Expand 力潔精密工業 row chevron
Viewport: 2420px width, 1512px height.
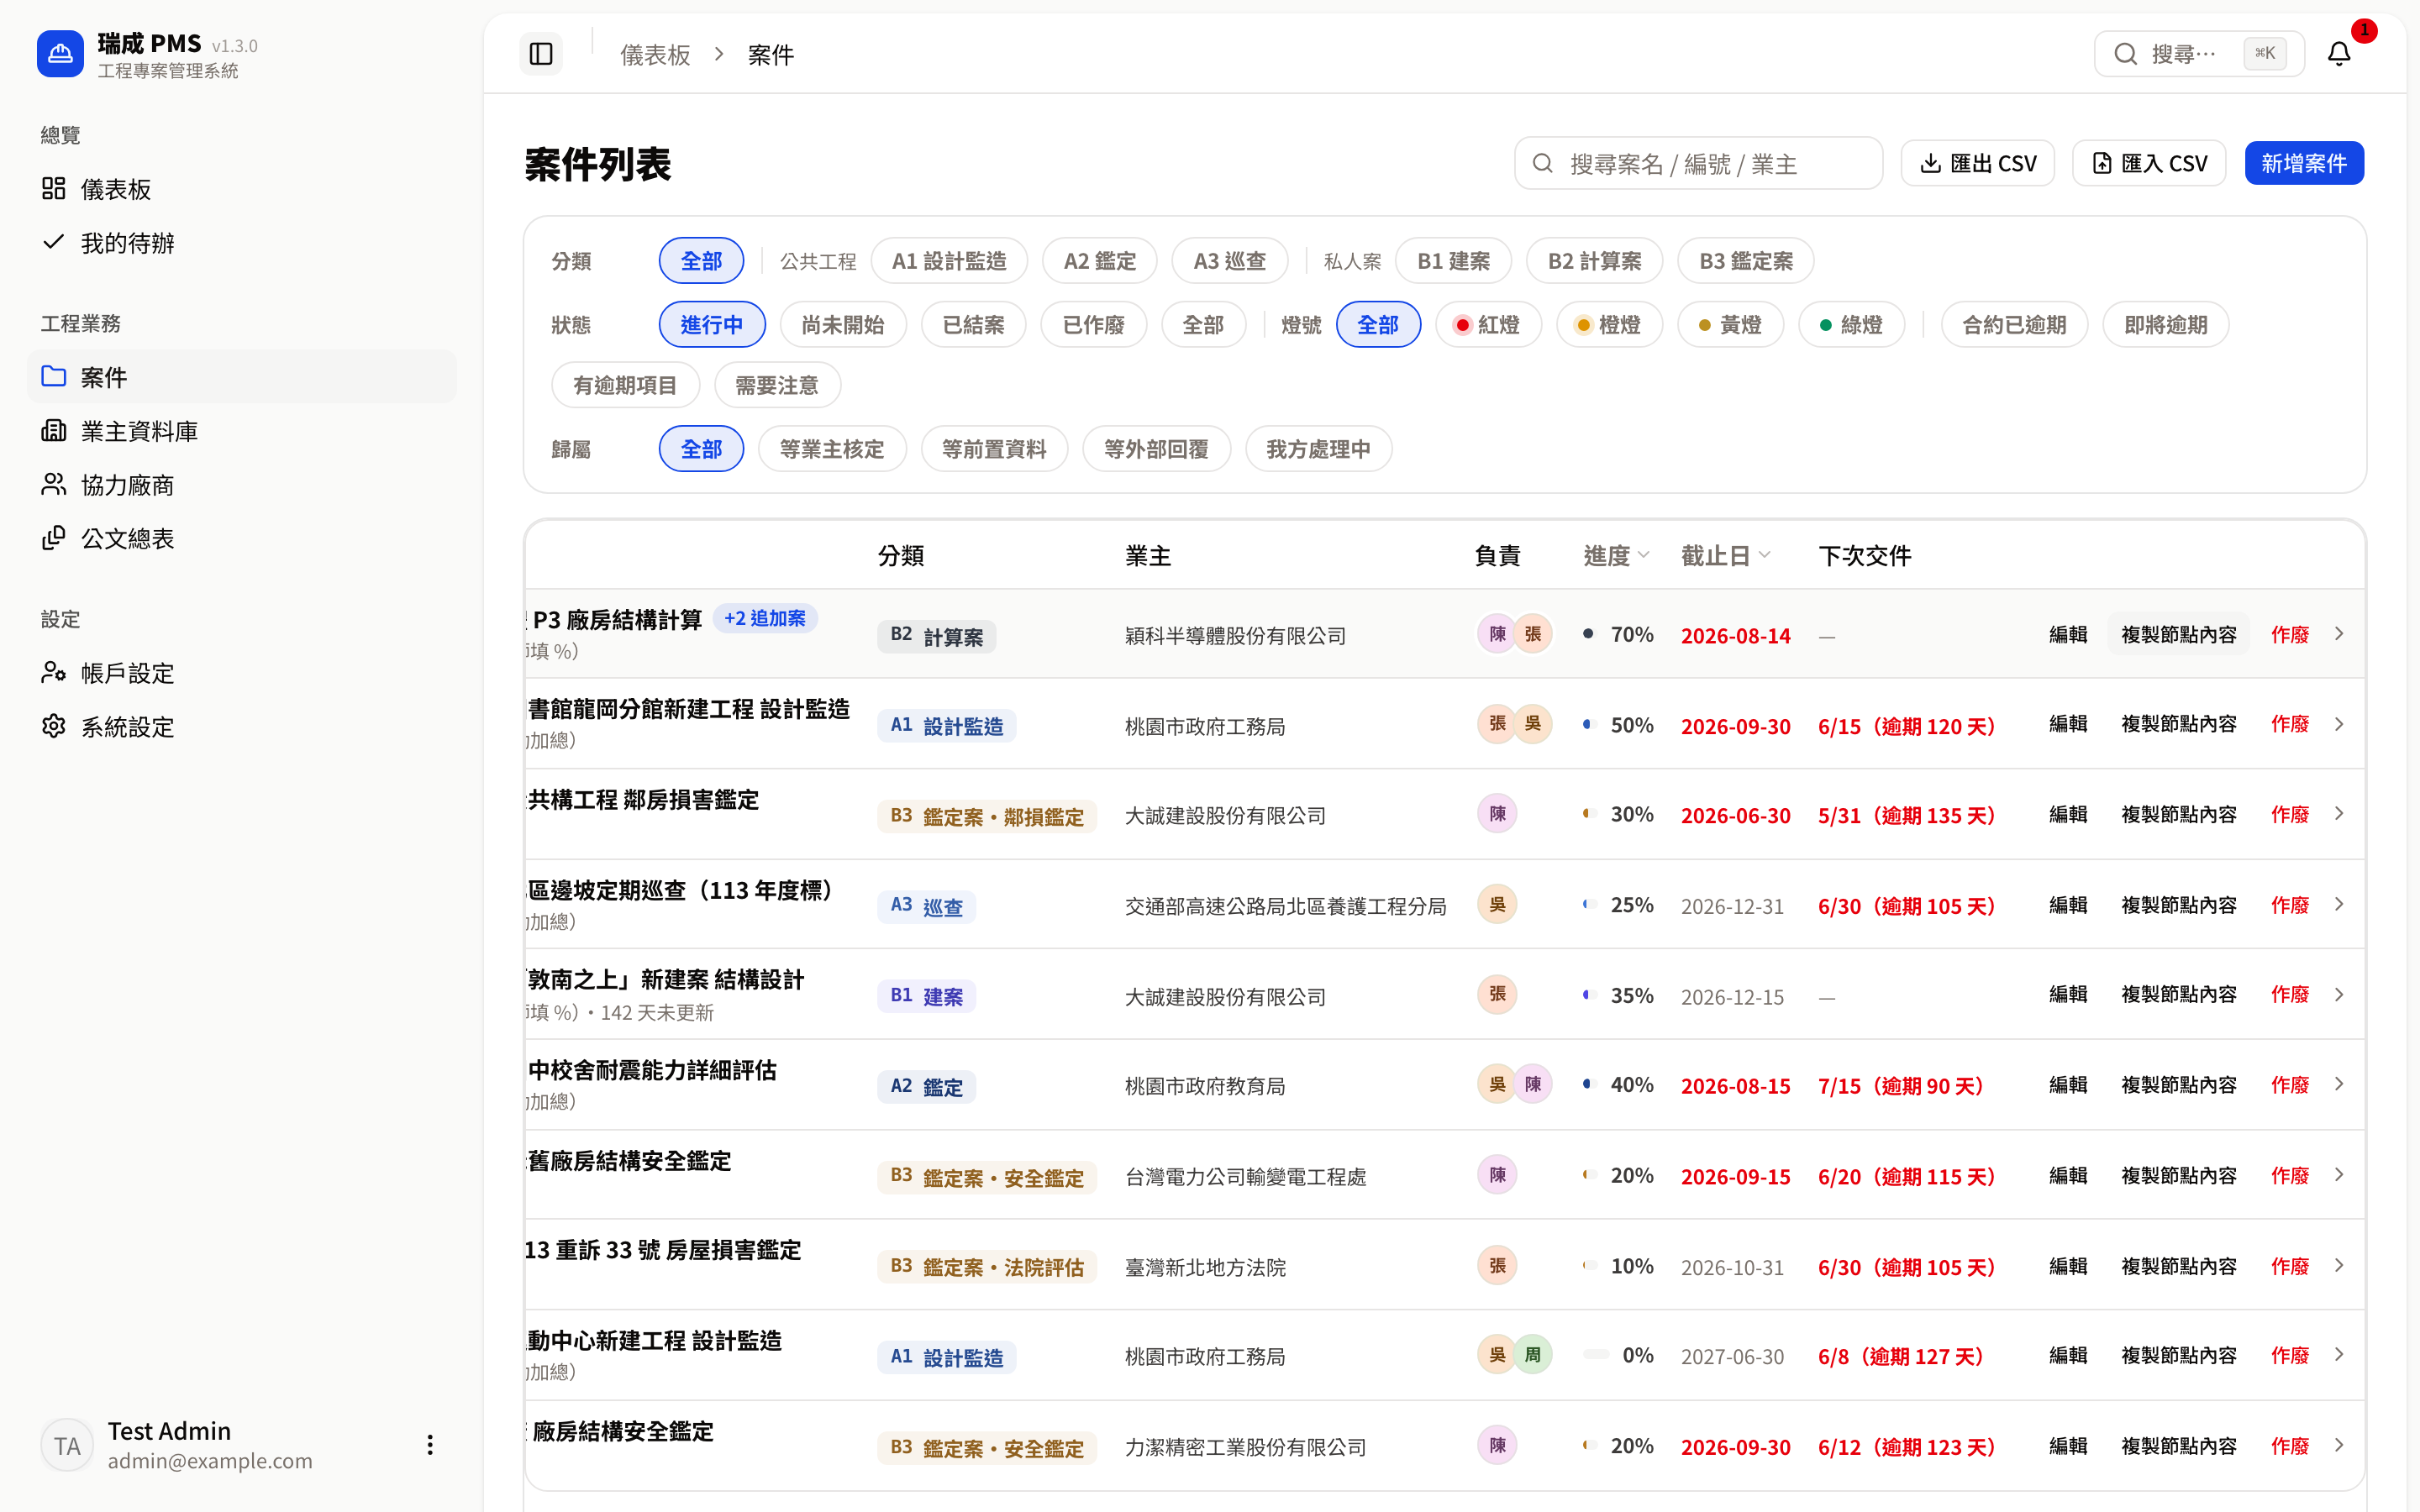point(2339,1446)
